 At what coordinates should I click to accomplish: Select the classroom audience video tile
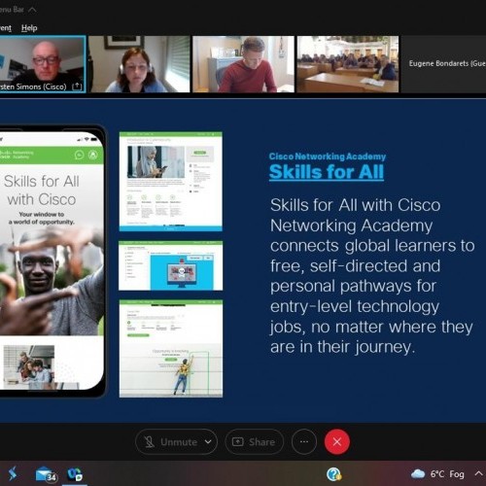(348, 64)
